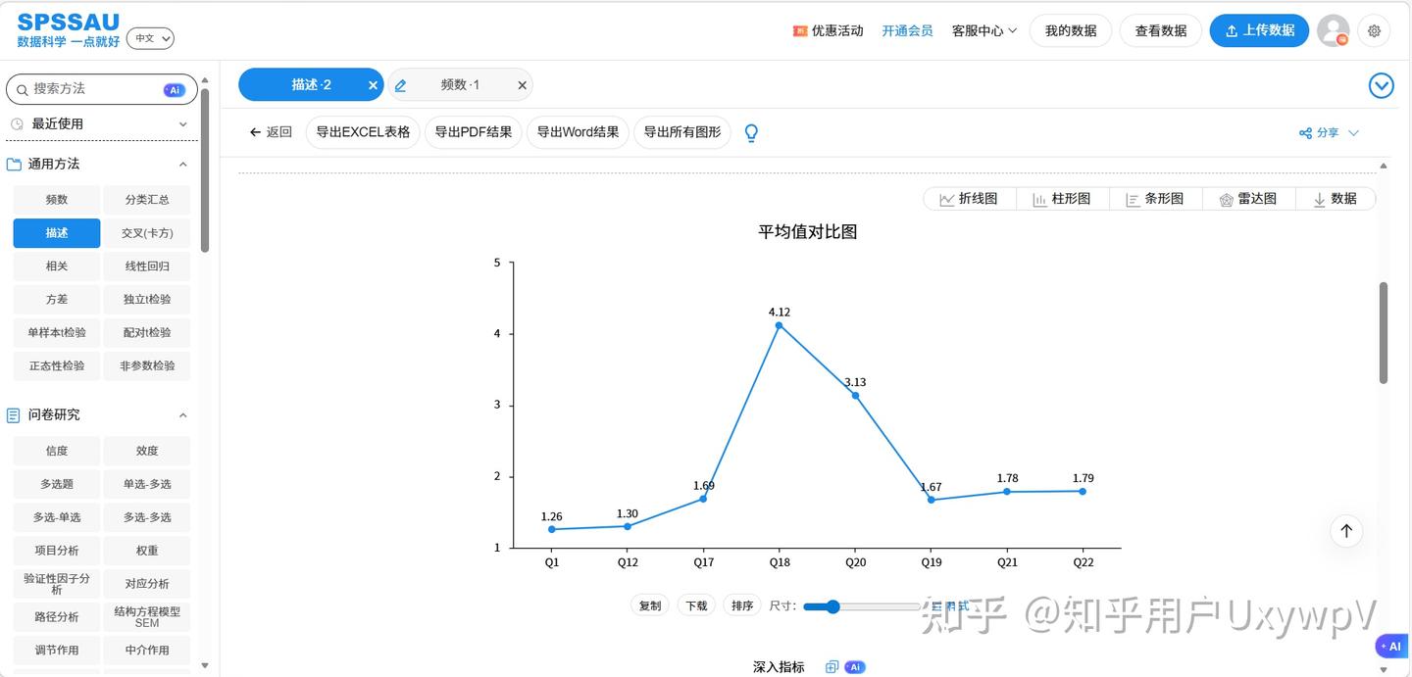Open the 优惠活动 promotion link

(x=829, y=30)
